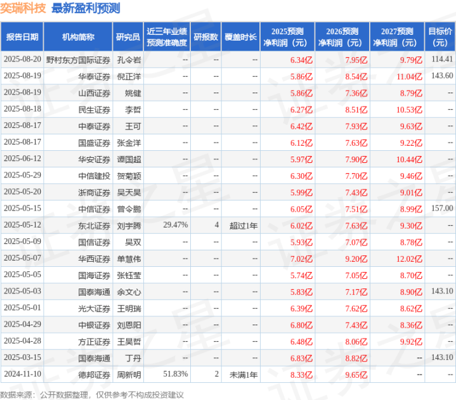Image resolution: width=456 pixels, height=400 pixels.
Task: Click the date 2025-06-12
Action: pyautogui.click(x=22, y=158)
